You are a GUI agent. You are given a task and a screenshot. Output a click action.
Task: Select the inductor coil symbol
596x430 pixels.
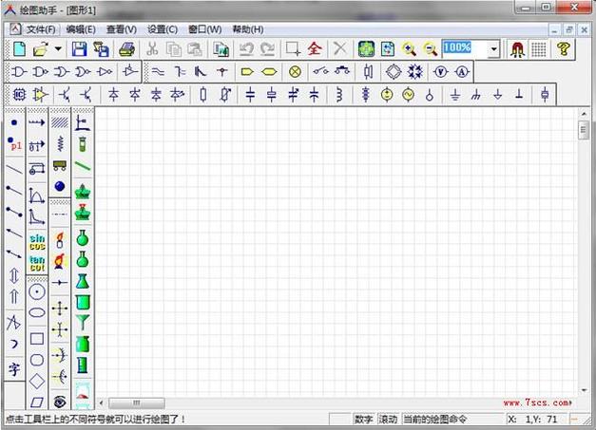pos(339,95)
